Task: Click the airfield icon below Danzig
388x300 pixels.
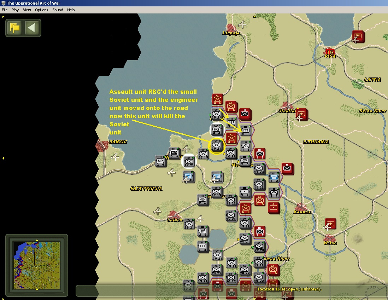Action: (x=115, y=157)
